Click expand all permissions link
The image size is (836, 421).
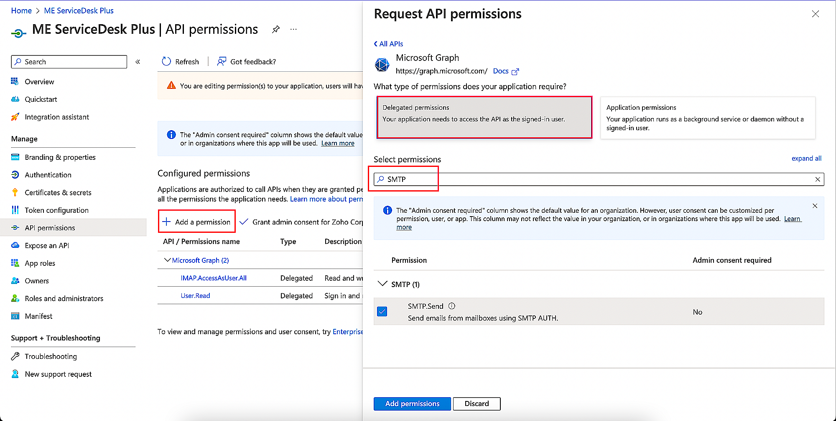pos(806,159)
